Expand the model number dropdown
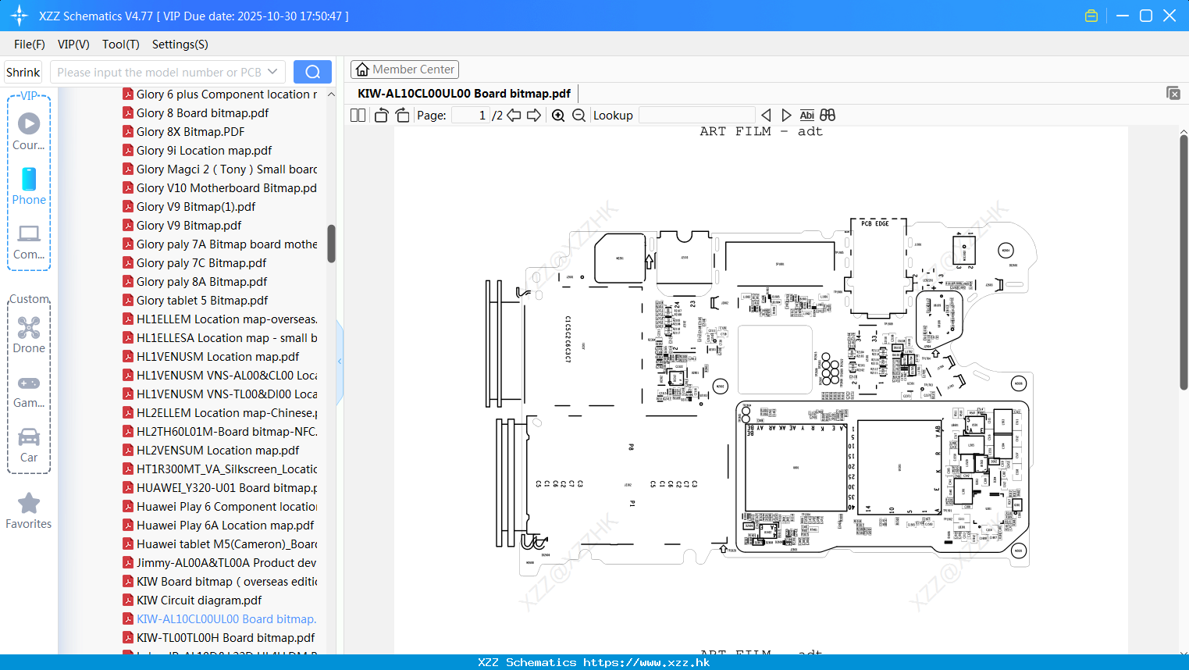The height and width of the screenshot is (670, 1189). point(272,72)
